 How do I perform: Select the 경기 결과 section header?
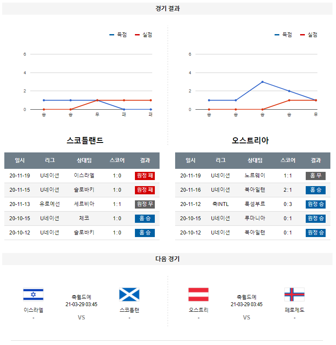tap(168, 9)
